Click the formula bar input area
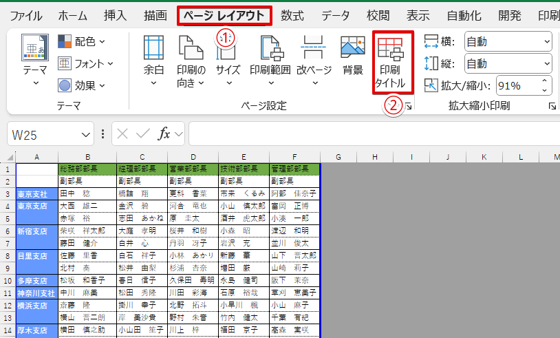Viewport: 560px width, 338px height. click(x=374, y=134)
